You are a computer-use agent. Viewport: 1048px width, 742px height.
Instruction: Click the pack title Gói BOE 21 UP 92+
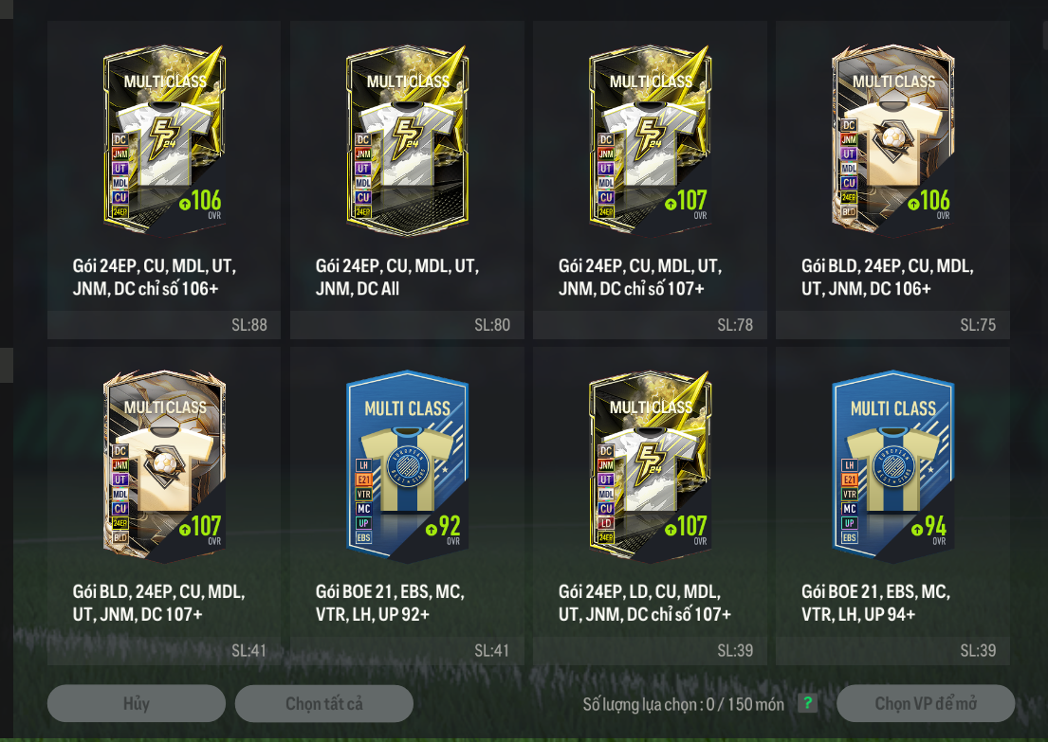pyautogui.click(x=390, y=603)
